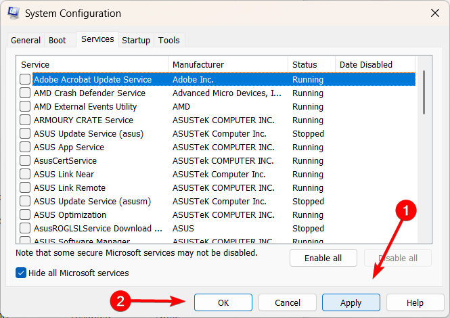The image size is (450, 318).
Task: Open the Tools tab
Action: tap(169, 40)
